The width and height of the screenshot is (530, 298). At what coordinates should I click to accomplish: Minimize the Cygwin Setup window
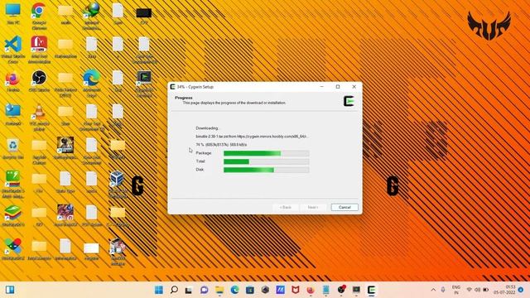coord(322,87)
